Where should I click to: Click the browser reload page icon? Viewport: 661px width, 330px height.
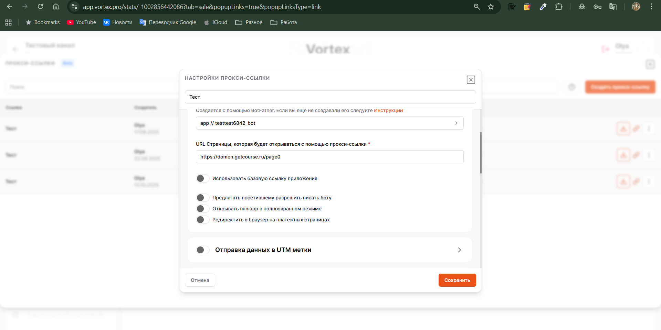(40, 7)
